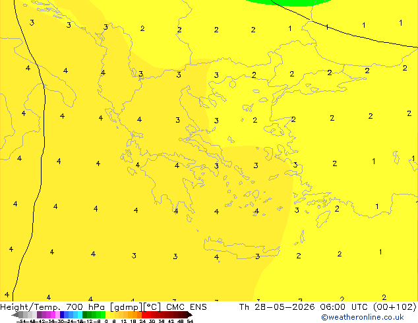The image size is (418, 323).
Task: Click the 54 value on legend scale
Action: pos(190,321)
